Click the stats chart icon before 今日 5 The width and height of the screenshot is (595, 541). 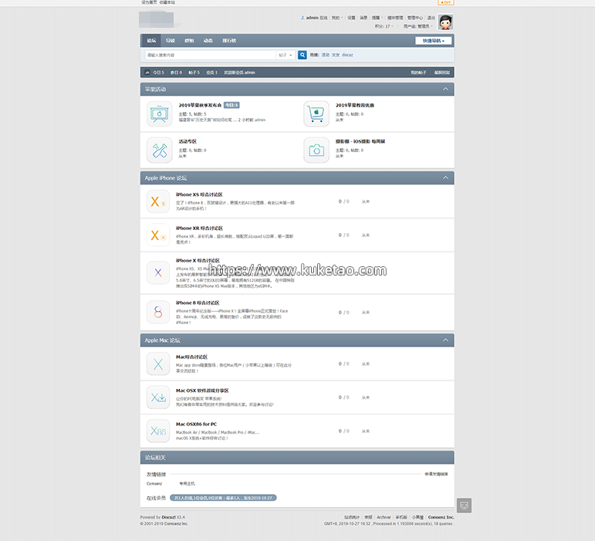tap(147, 73)
